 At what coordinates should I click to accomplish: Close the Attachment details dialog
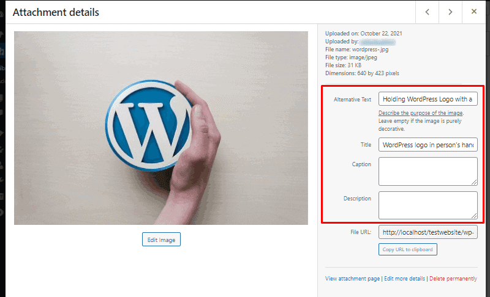pos(473,12)
